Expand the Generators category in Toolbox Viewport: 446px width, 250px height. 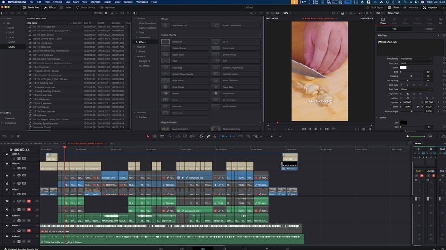pyautogui.click(x=137, y=37)
